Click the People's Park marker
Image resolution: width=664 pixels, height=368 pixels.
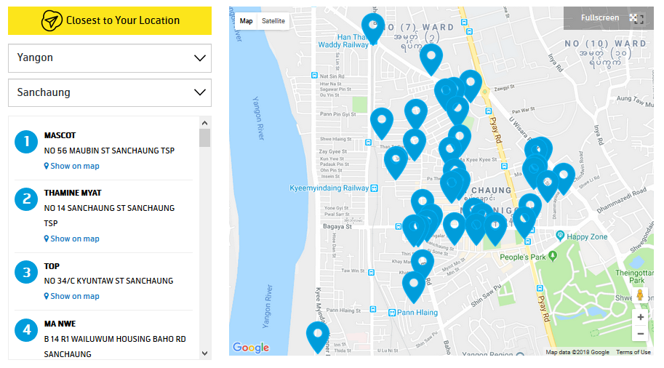coord(552,256)
